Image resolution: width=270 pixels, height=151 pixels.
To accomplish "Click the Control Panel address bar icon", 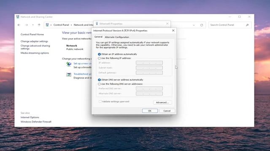I will click(x=47, y=25).
